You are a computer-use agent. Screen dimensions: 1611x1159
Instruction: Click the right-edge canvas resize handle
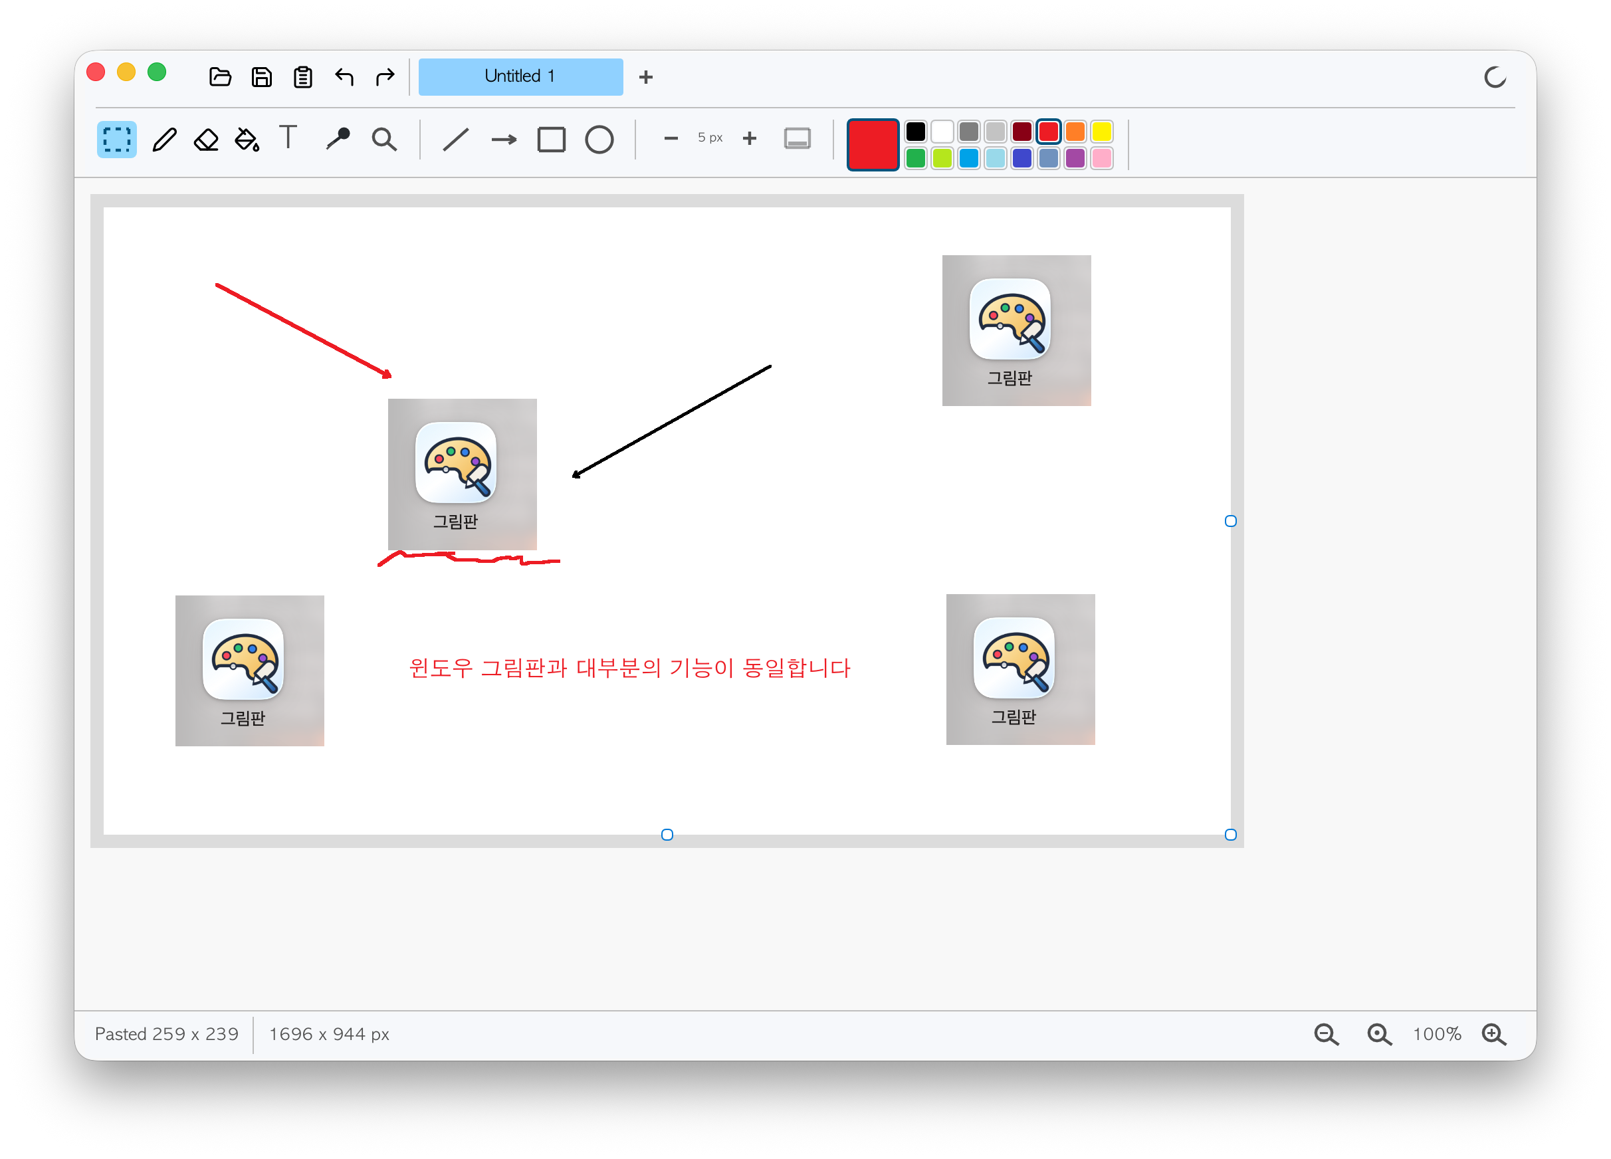(x=1230, y=521)
